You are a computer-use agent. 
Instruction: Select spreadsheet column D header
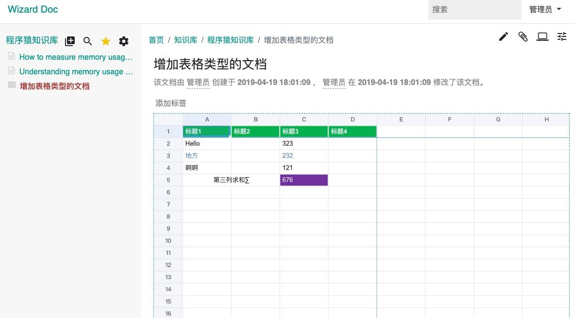[352, 119]
